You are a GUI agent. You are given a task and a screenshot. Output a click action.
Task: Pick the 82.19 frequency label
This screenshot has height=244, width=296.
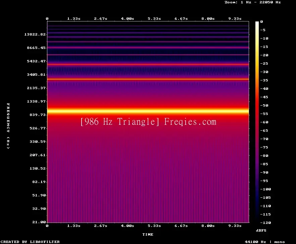pos(39,182)
